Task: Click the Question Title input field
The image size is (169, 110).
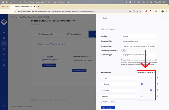Action: click(x=139, y=41)
